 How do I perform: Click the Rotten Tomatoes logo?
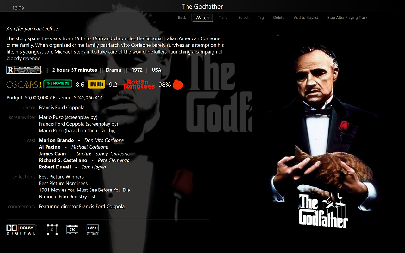pyautogui.click(x=139, y=84)
